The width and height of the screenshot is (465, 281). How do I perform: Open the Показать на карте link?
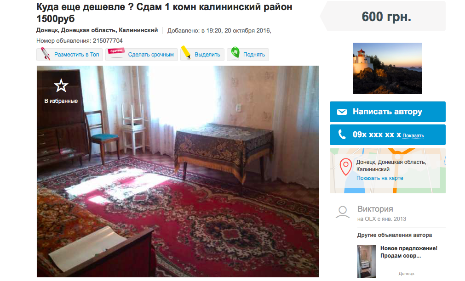(x=379, y=178)
